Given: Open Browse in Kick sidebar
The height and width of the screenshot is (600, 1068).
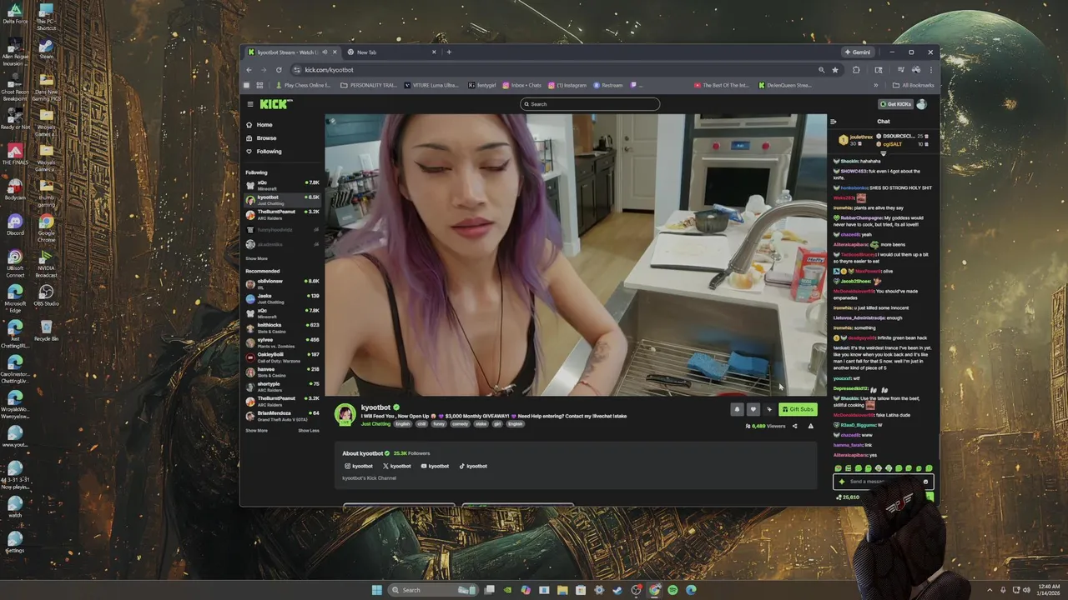Looking at the screenshot, I should click(260, 138).
